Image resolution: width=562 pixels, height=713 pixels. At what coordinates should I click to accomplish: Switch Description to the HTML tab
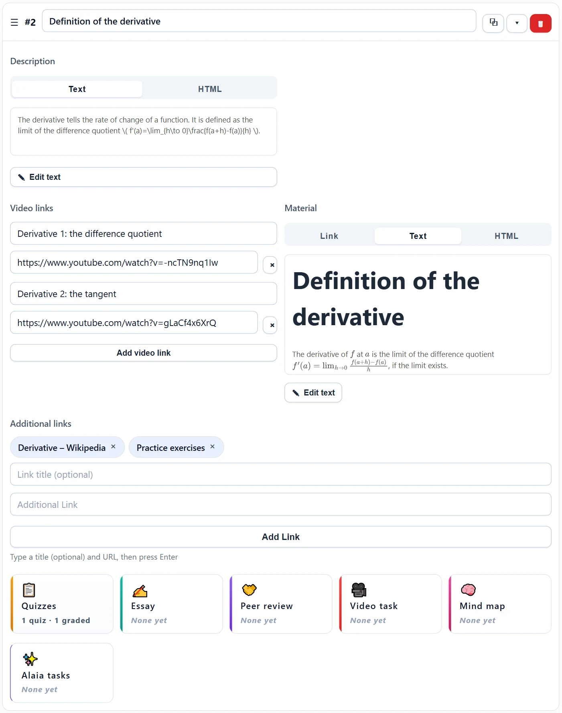tap(210, 89)
